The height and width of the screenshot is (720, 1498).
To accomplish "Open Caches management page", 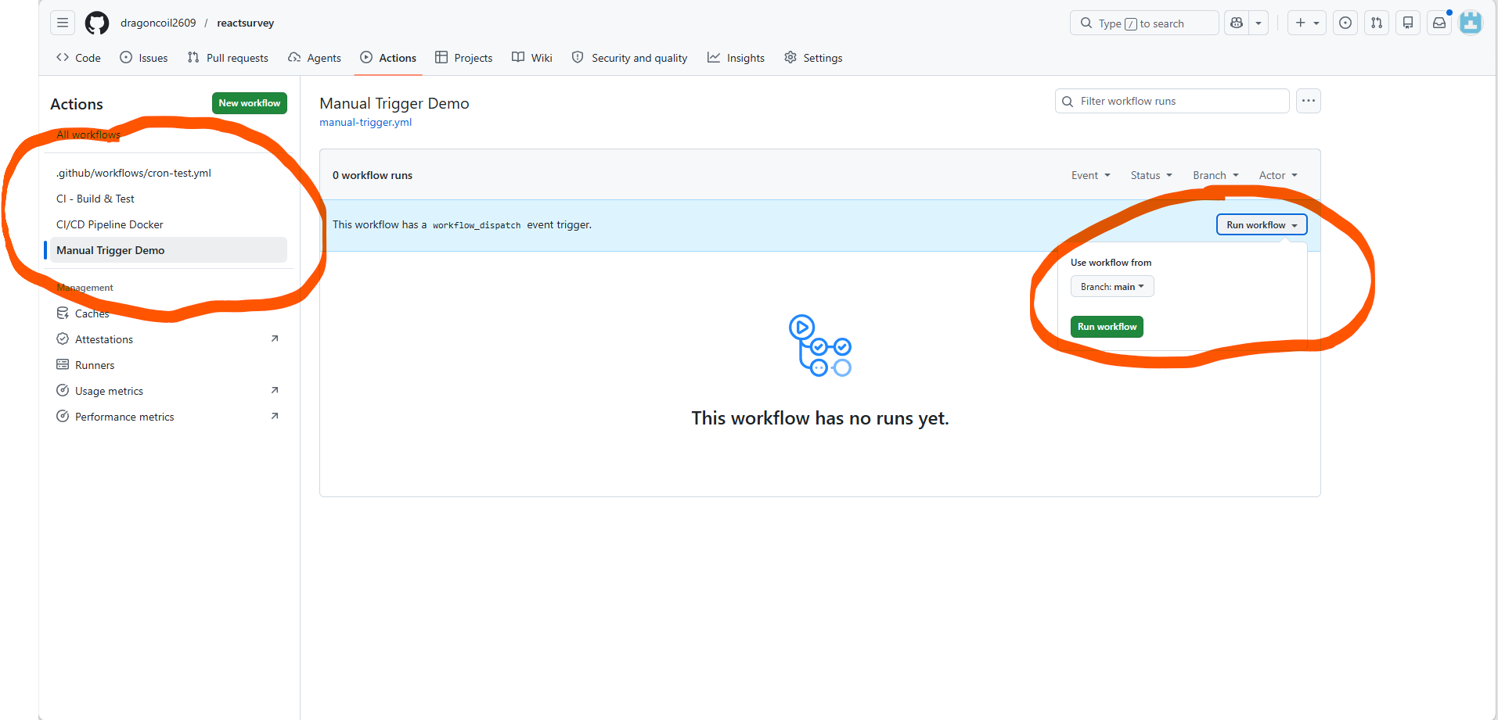I will [x=168, y=313].
